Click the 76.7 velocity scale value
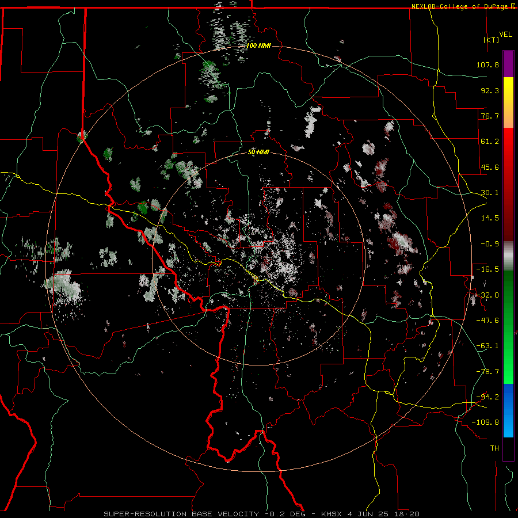This screenshot has width=518, height=518. [490, 116]
